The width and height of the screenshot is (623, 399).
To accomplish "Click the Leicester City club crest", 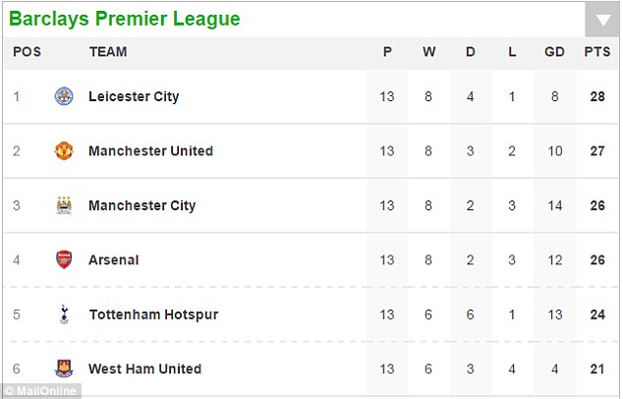I will tap(64, 96).
